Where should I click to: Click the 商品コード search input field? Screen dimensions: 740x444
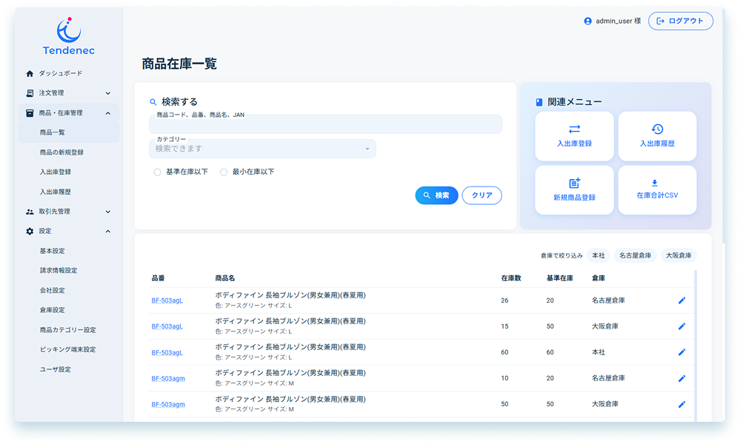coord(325,126)
